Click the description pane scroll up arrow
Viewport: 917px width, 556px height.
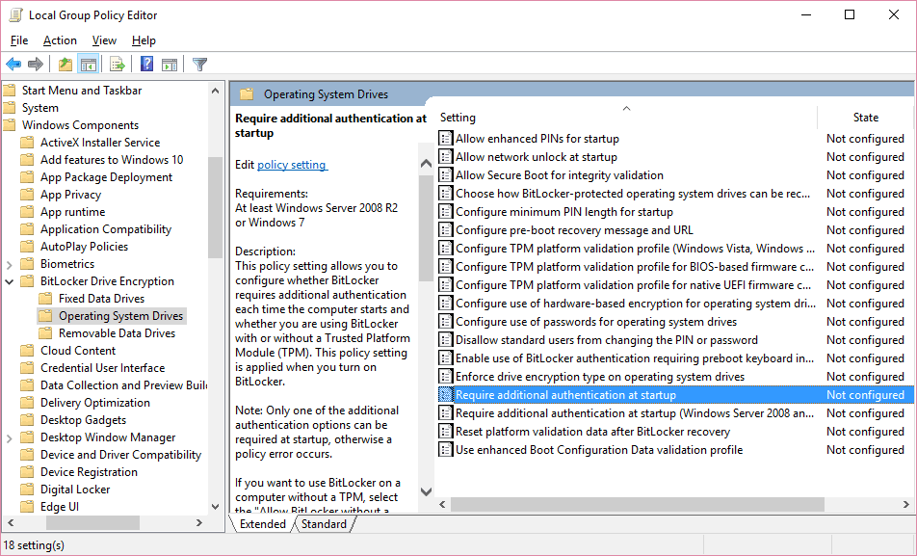pos(427,164)
